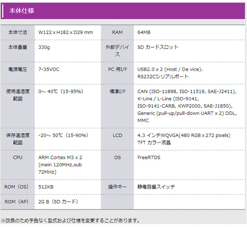Click the 0～40℃ (15-95%) value
The height and width of the screenshot is (227, 247).
(x=61, y=92)
